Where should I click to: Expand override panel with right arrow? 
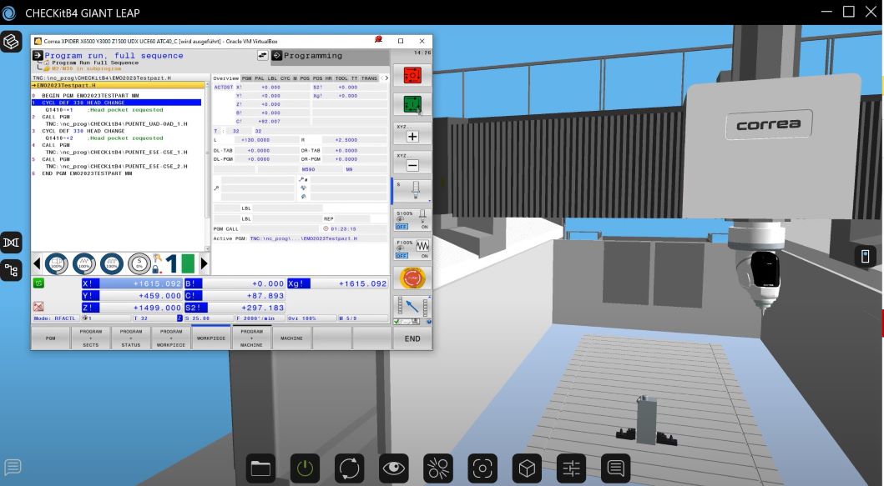pyautogui.click(x=205, y=264)
